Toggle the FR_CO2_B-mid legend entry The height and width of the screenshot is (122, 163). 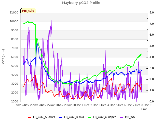pyautogui.click(x=72, y=117)
